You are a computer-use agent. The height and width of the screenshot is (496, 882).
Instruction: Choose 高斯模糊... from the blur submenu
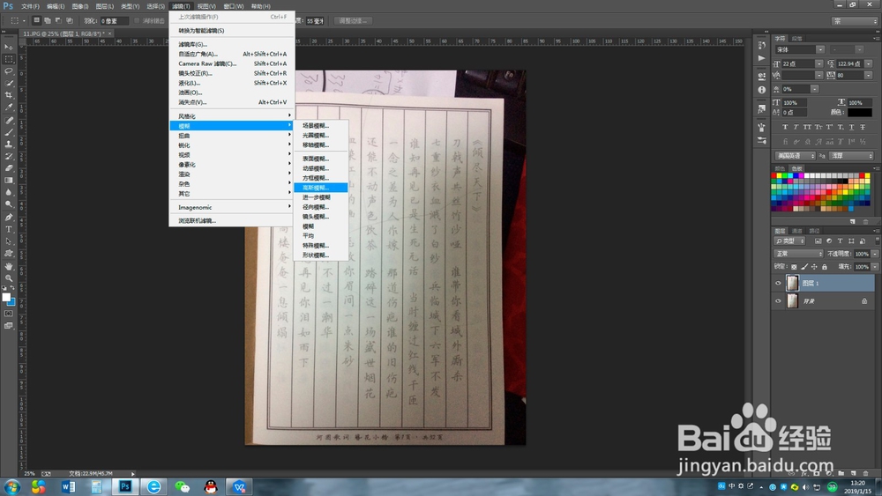click(321, 188)
